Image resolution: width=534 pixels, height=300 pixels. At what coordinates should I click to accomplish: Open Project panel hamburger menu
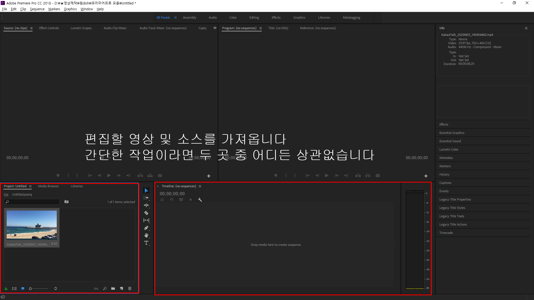pos(30,186)
